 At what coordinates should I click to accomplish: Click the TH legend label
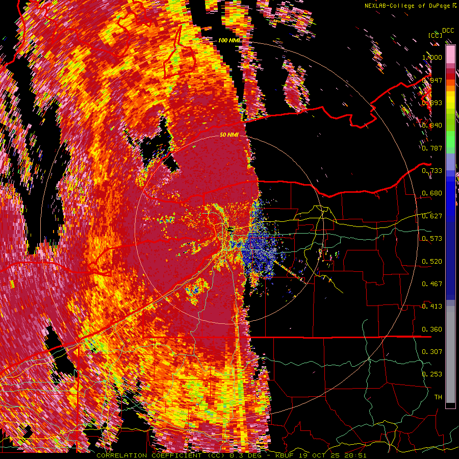click(x=438, y=397)
